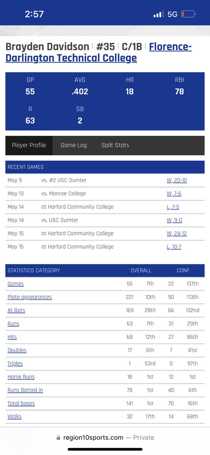Open the Doubles statistic link

point(17,350)
